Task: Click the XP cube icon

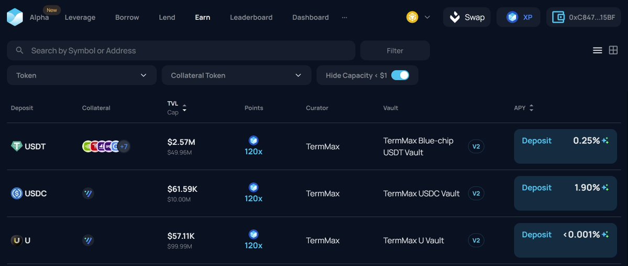Action: point(512,17)
